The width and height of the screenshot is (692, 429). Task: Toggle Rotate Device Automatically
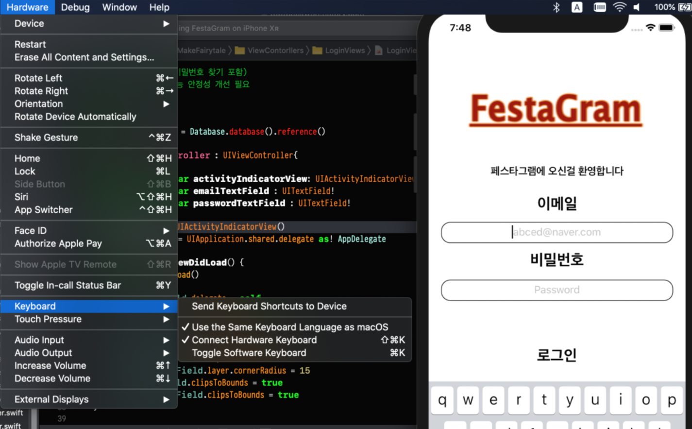[x=89, y=117]
